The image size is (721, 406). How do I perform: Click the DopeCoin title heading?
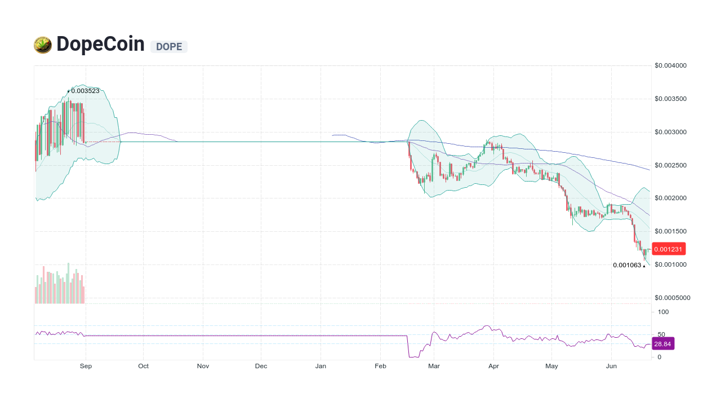[101, 44]
